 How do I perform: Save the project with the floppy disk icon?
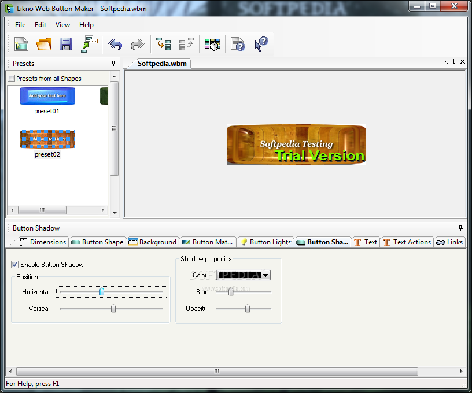[x=66, y=44]
